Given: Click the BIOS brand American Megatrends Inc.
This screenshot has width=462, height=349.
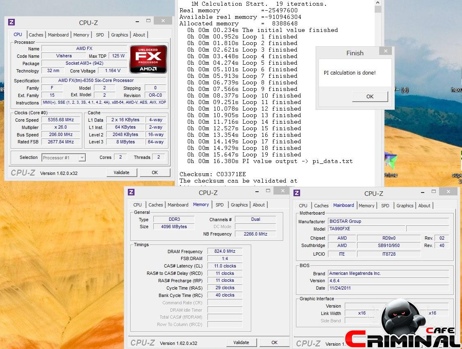Looking at the screenshot, I should pyautogui.click(x=388, y=274).
